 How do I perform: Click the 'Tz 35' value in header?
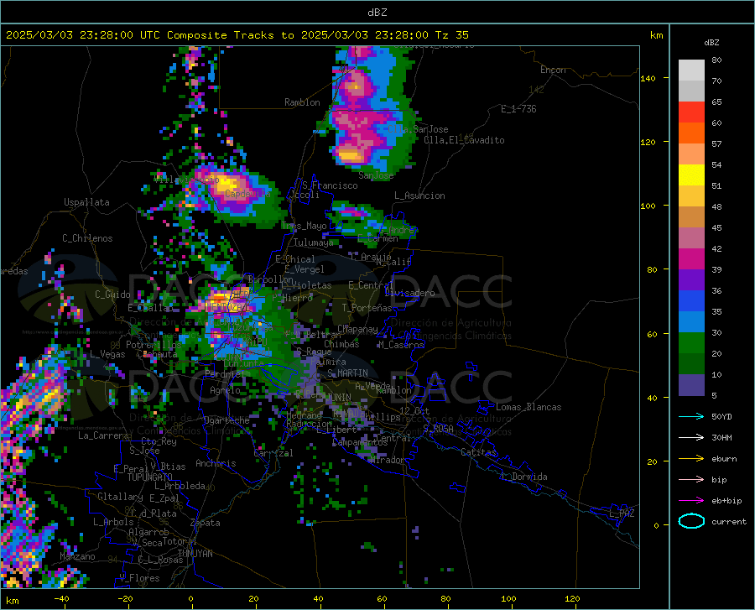pos(451,34)
